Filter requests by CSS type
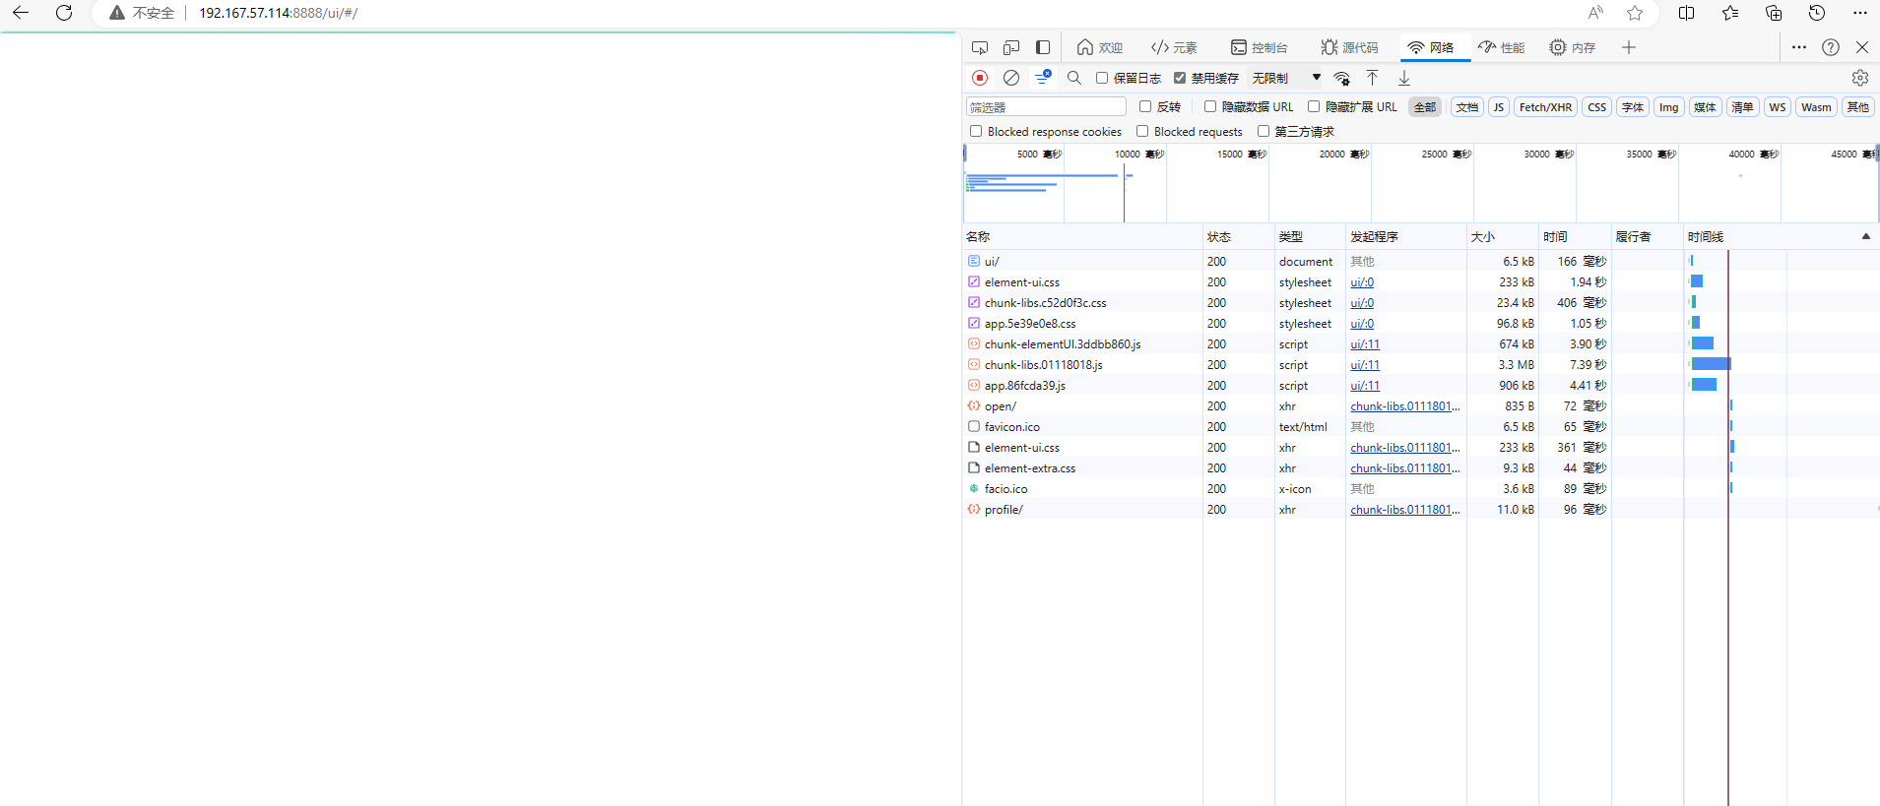The width and height of the screenshot is (1880, 806). (x=1597, y=107)
